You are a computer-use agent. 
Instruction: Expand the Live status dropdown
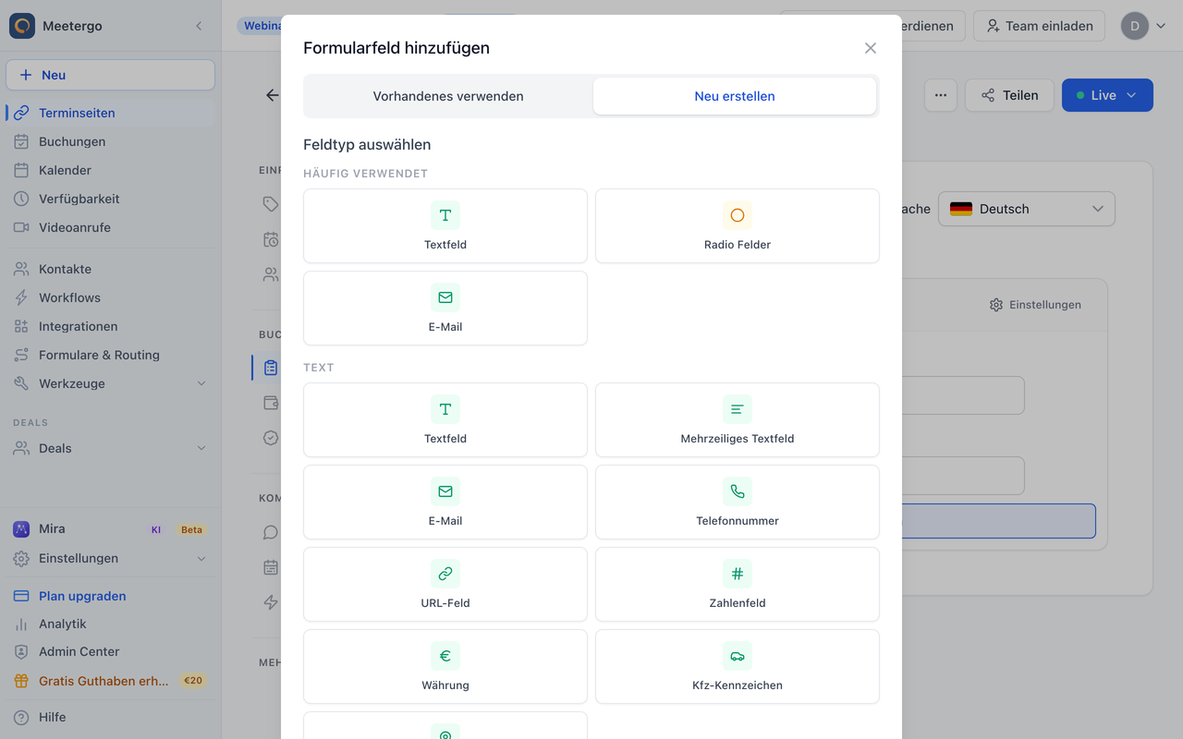pos(1107,95)
